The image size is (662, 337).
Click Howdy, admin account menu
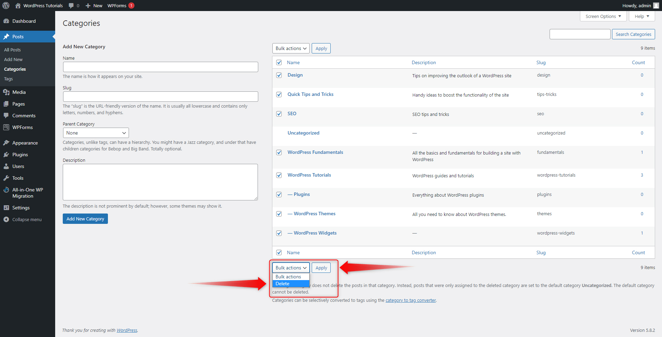coord(640,6)
